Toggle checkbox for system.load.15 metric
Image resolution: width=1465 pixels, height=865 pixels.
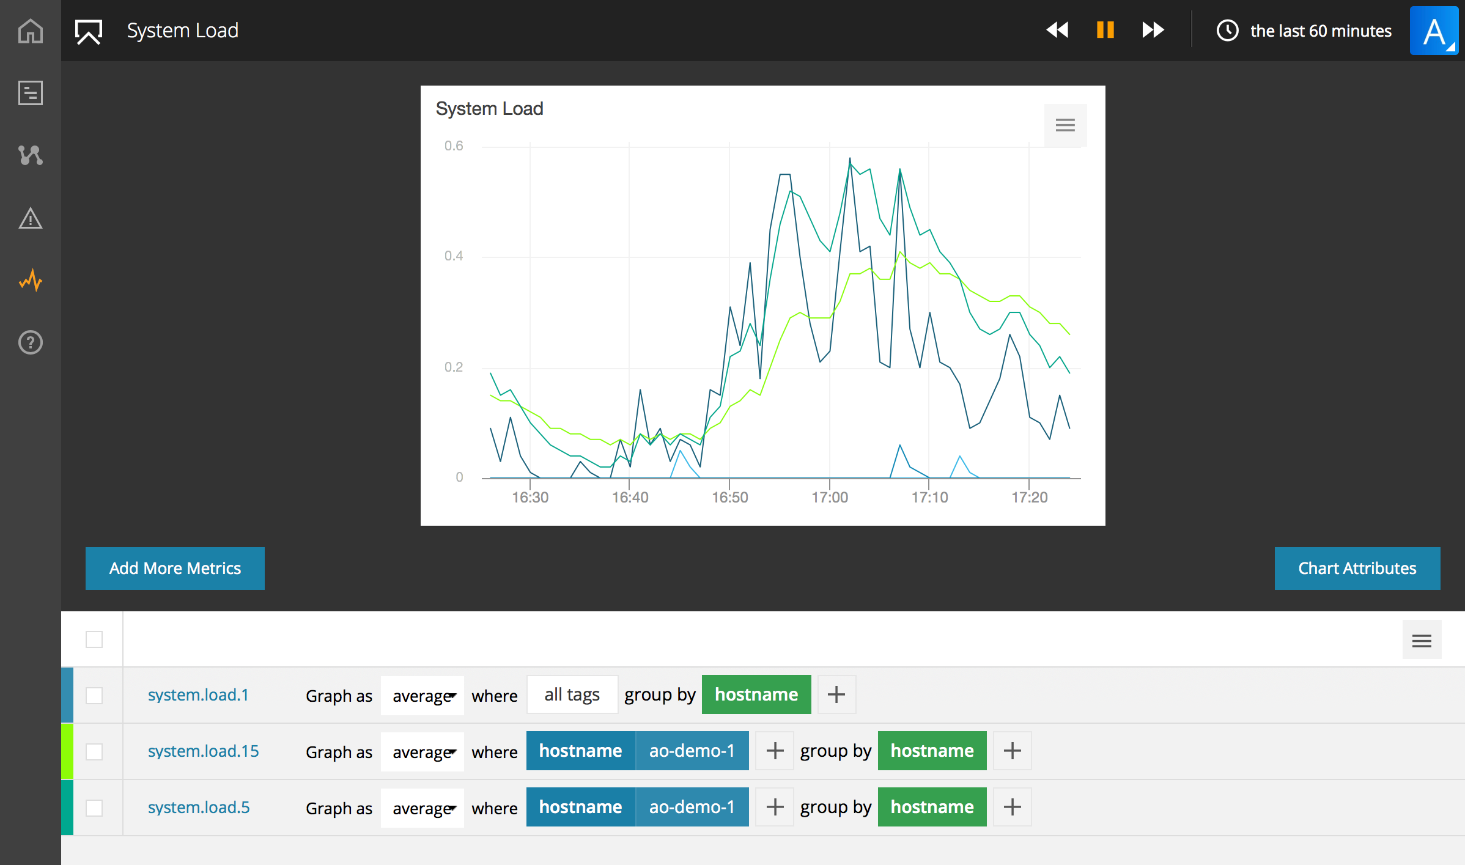coord(93,751)
